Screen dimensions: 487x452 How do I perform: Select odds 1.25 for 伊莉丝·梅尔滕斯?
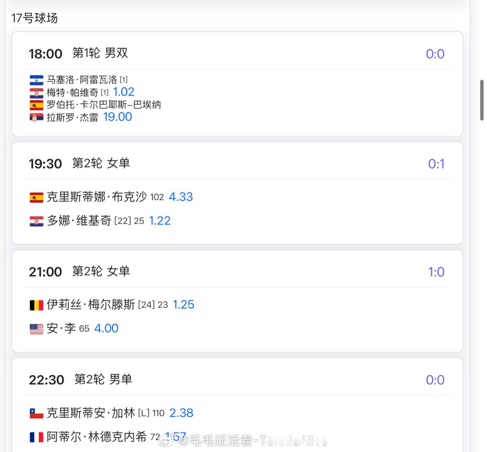183,304
